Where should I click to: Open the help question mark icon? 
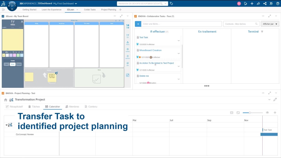click(277, 4)
